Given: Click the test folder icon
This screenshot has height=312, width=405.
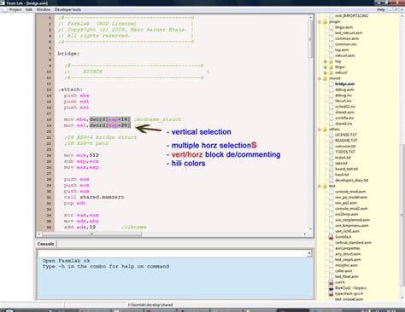Looking at the screenshot, I should pyautogui.click(x=326, y=186).
